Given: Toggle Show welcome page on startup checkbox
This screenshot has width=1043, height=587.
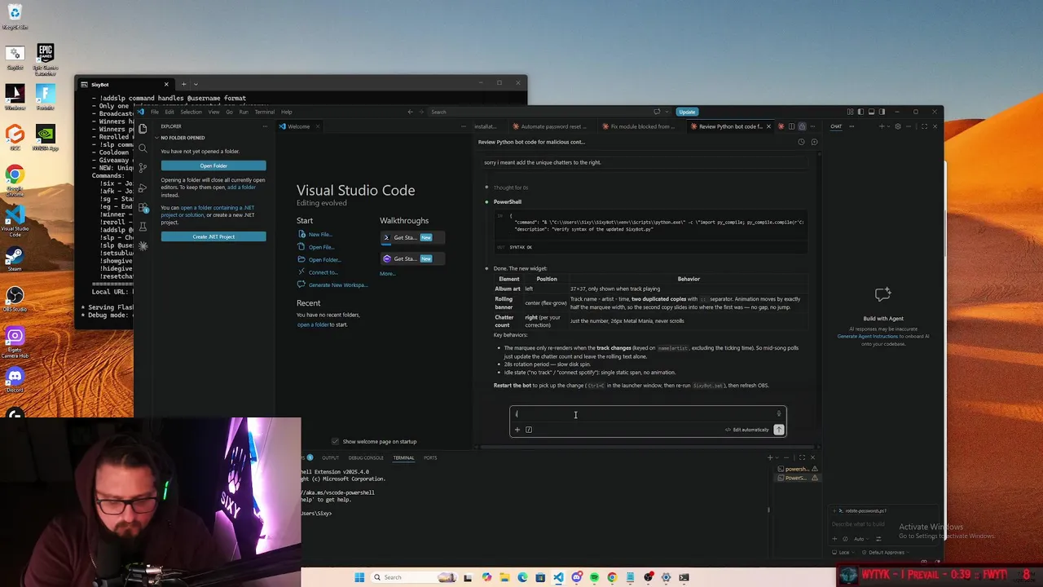Looking at the screenshot, I should (x=335, y=441).
